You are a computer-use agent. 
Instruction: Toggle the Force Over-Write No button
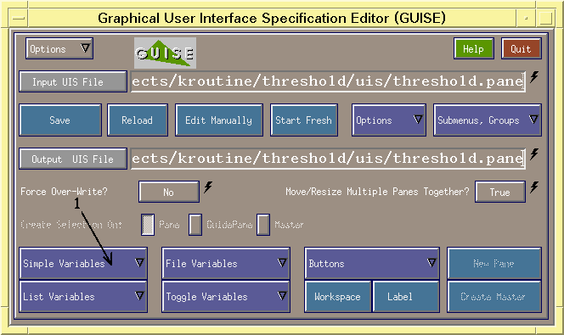(169, 192)
